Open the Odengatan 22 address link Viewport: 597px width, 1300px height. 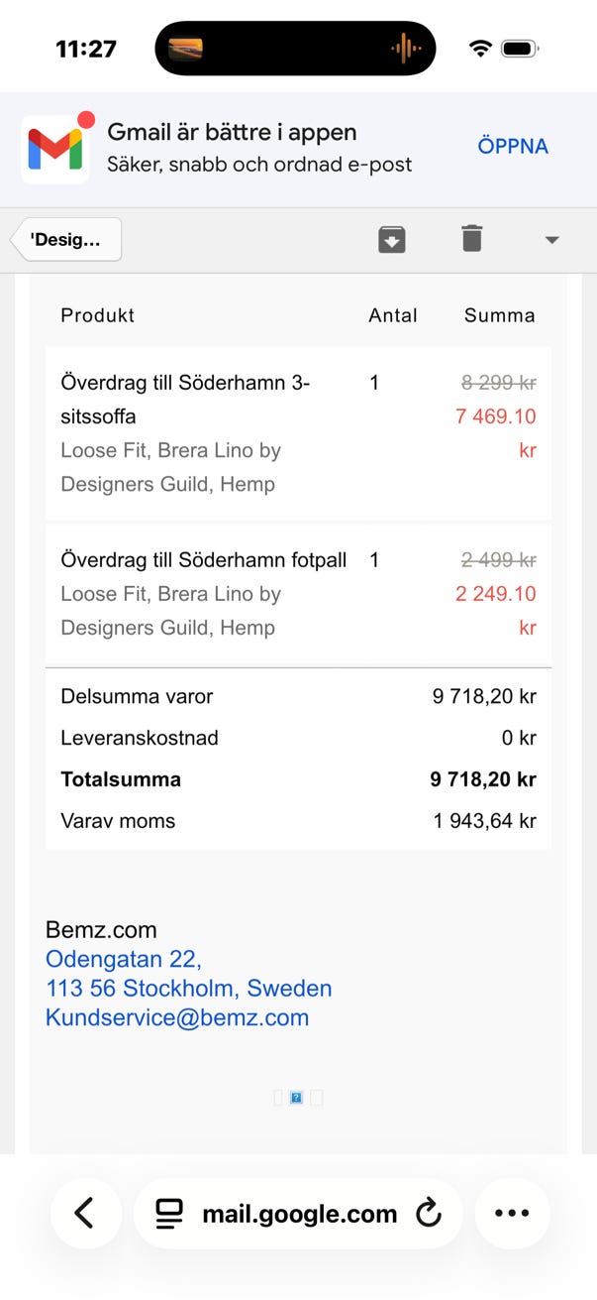124,959
